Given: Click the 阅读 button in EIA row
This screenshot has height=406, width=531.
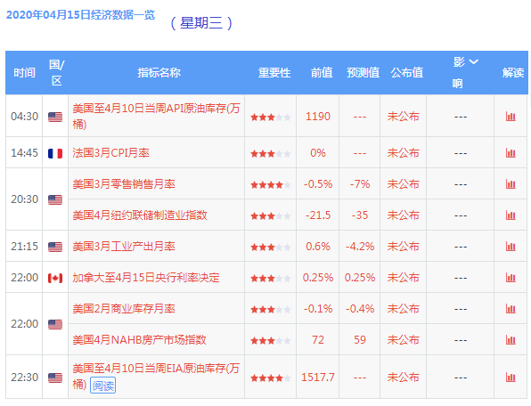Looking at the screenshot, I should (103, 386).
